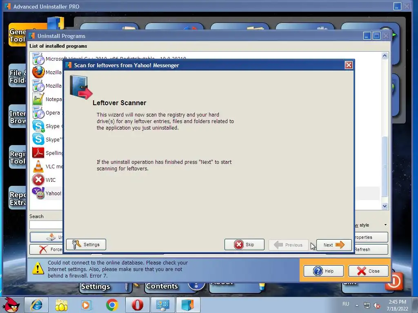
Task: Open Settings in the Leftover Scanner dialog
Action: click(x=86, y=245)
